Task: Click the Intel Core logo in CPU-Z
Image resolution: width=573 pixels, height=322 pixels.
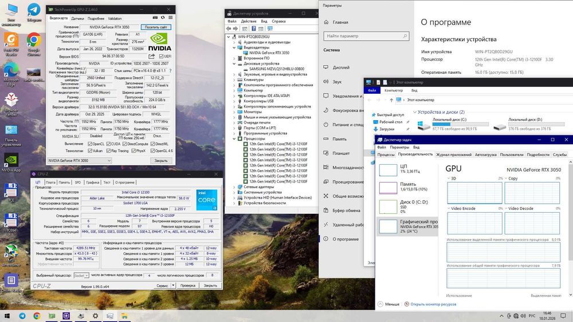Action: [206, 200]
